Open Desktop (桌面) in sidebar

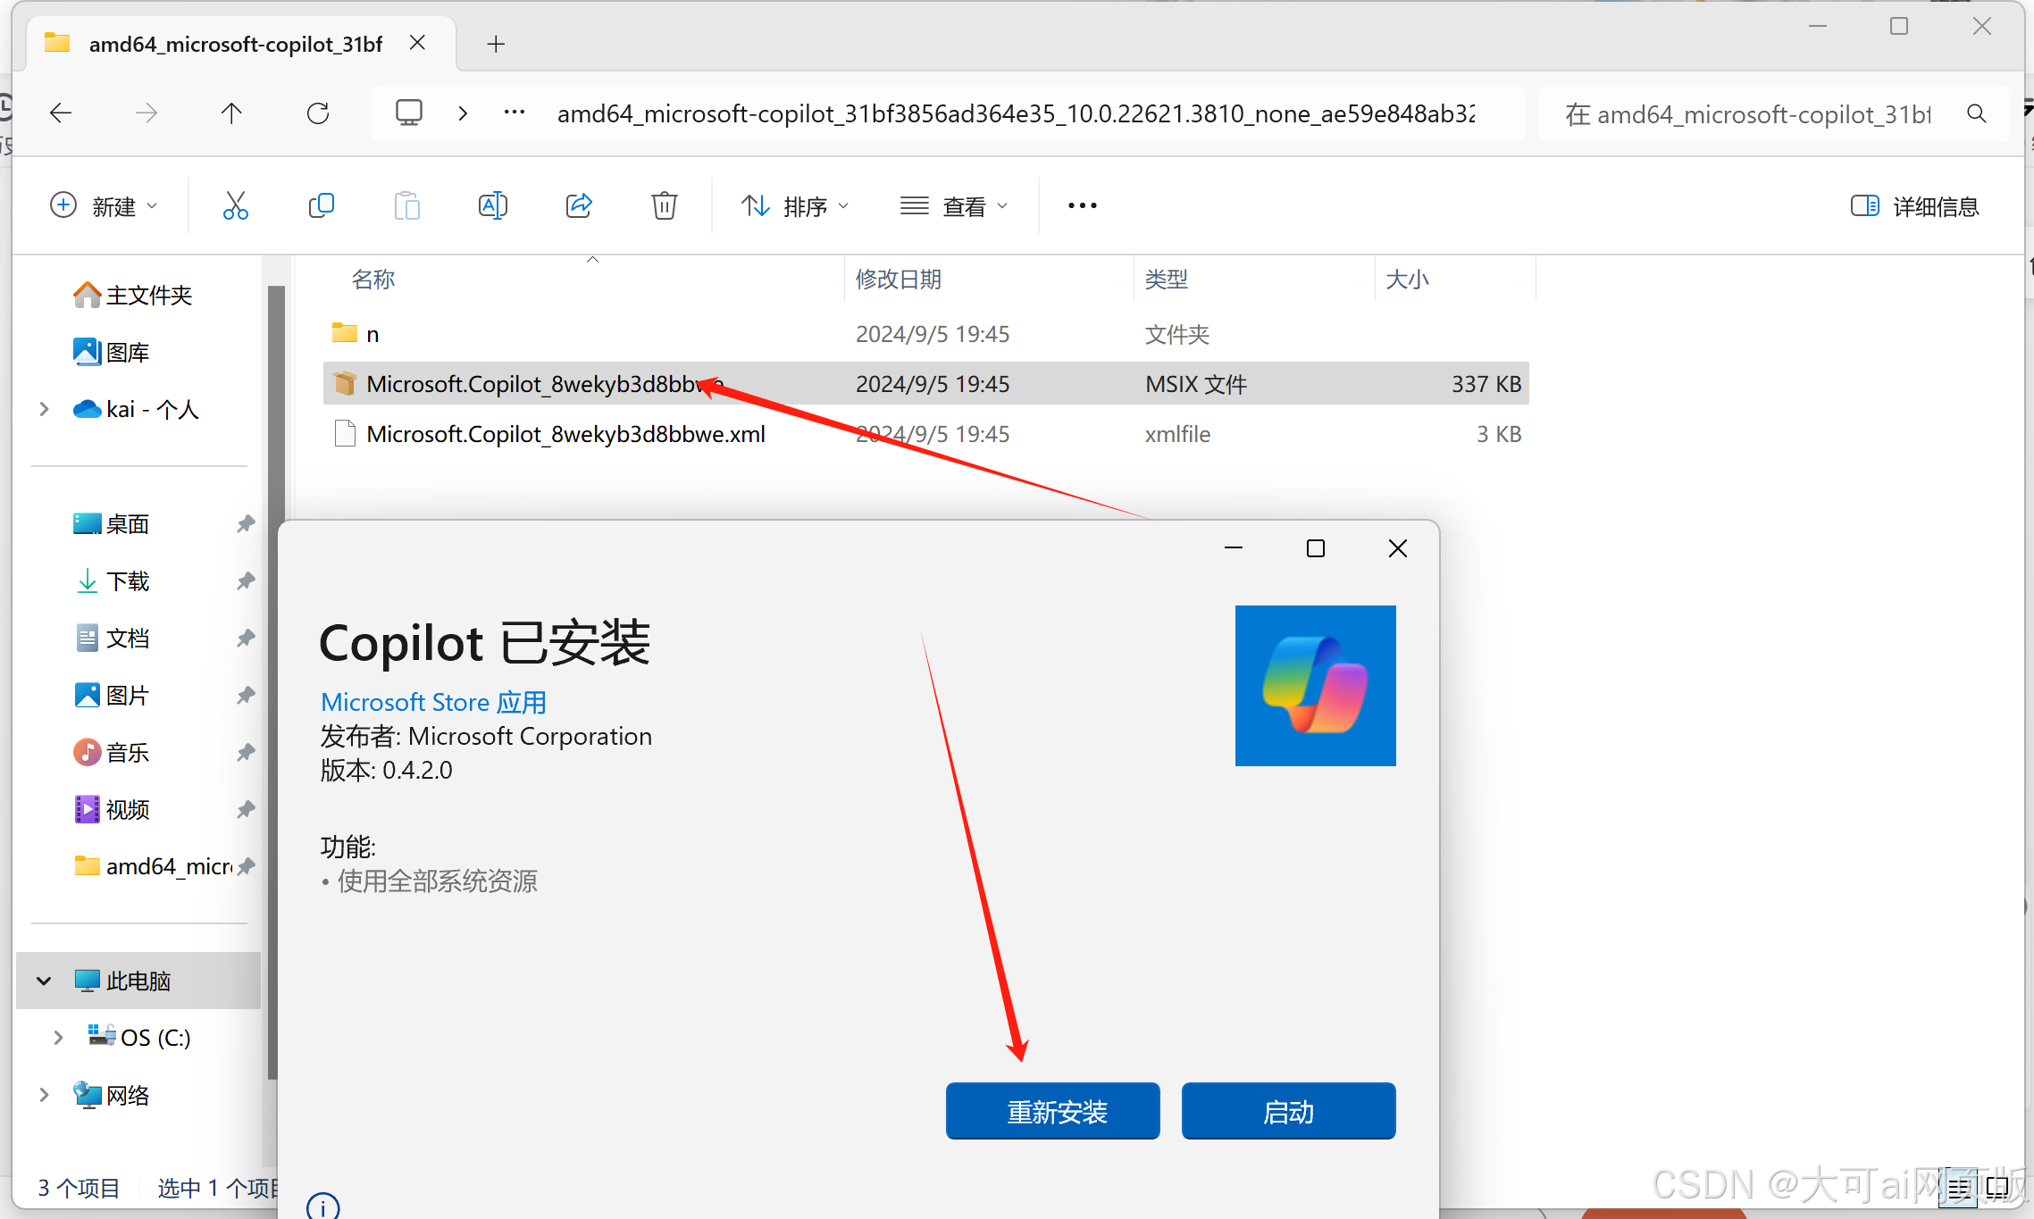coord(113,524)
